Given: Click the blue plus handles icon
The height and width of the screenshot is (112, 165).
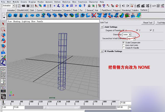Looking at the screenshot, I should (54, 6).
